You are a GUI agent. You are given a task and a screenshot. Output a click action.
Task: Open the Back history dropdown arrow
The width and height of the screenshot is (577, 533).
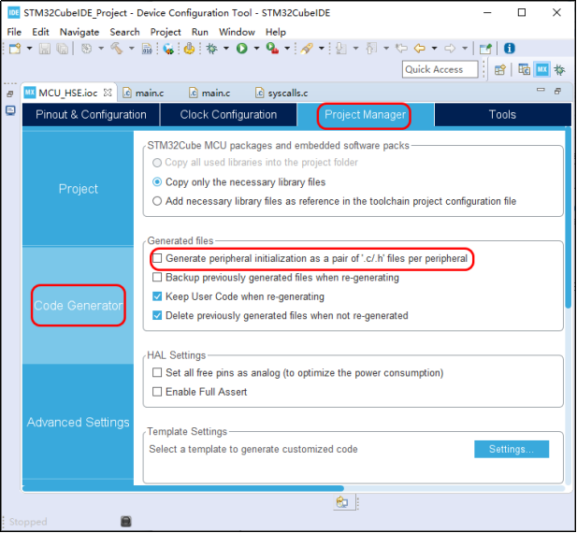[x=434, y=49]
